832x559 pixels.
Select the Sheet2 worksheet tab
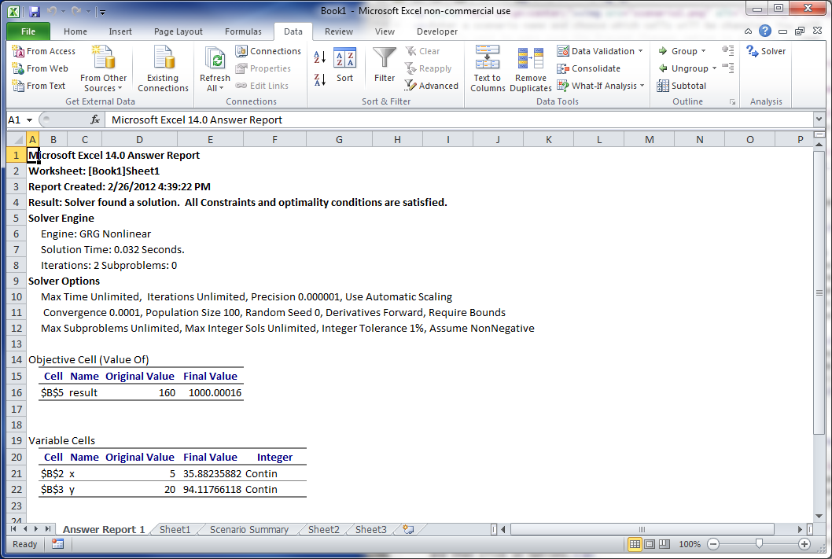pos(324,529)
